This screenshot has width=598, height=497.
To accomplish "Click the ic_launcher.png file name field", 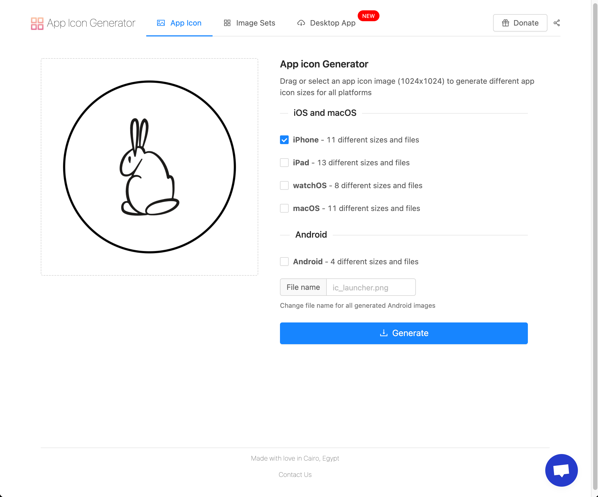I will [370, 287].
